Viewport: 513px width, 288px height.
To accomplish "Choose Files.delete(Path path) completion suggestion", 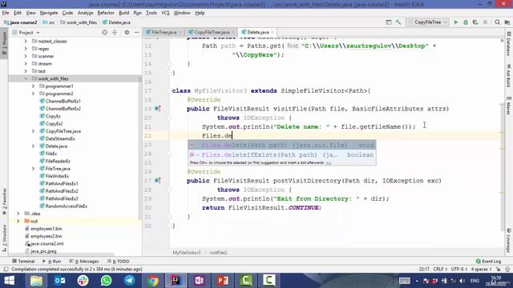I will 281,145.
